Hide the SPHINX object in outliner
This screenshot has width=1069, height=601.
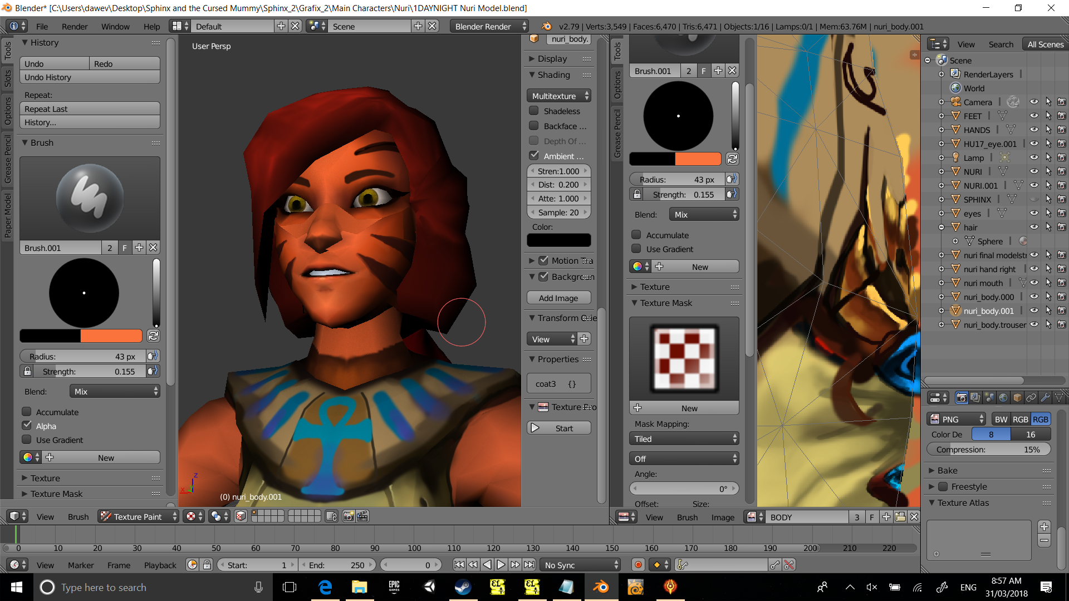1034,199
